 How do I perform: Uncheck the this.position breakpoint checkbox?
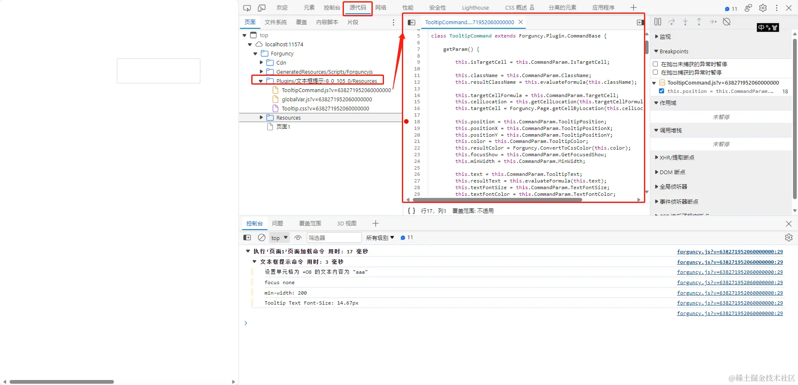pos(662,91)
